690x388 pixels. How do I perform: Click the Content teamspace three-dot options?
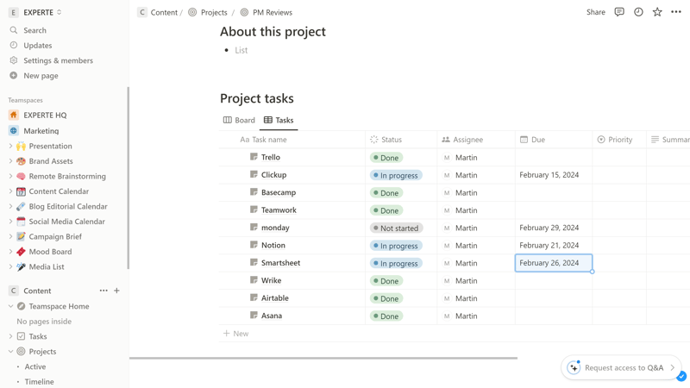[x=103, y=291]
